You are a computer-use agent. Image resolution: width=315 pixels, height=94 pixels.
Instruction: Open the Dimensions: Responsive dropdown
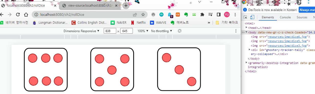[81, 31]
